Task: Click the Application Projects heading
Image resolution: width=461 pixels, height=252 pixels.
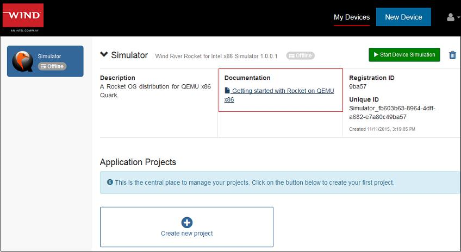Action: [x=138, y=162]
